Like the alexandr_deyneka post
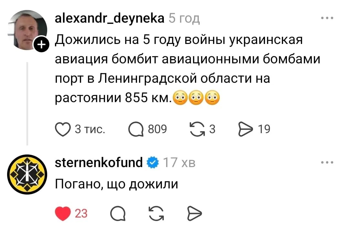 [61, 129]
